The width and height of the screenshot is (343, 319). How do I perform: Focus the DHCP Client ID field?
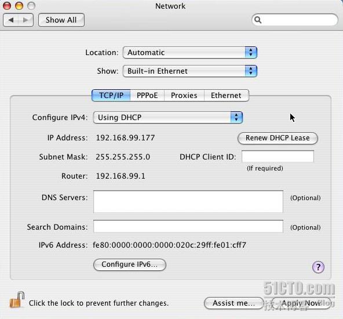coord(278,157)
